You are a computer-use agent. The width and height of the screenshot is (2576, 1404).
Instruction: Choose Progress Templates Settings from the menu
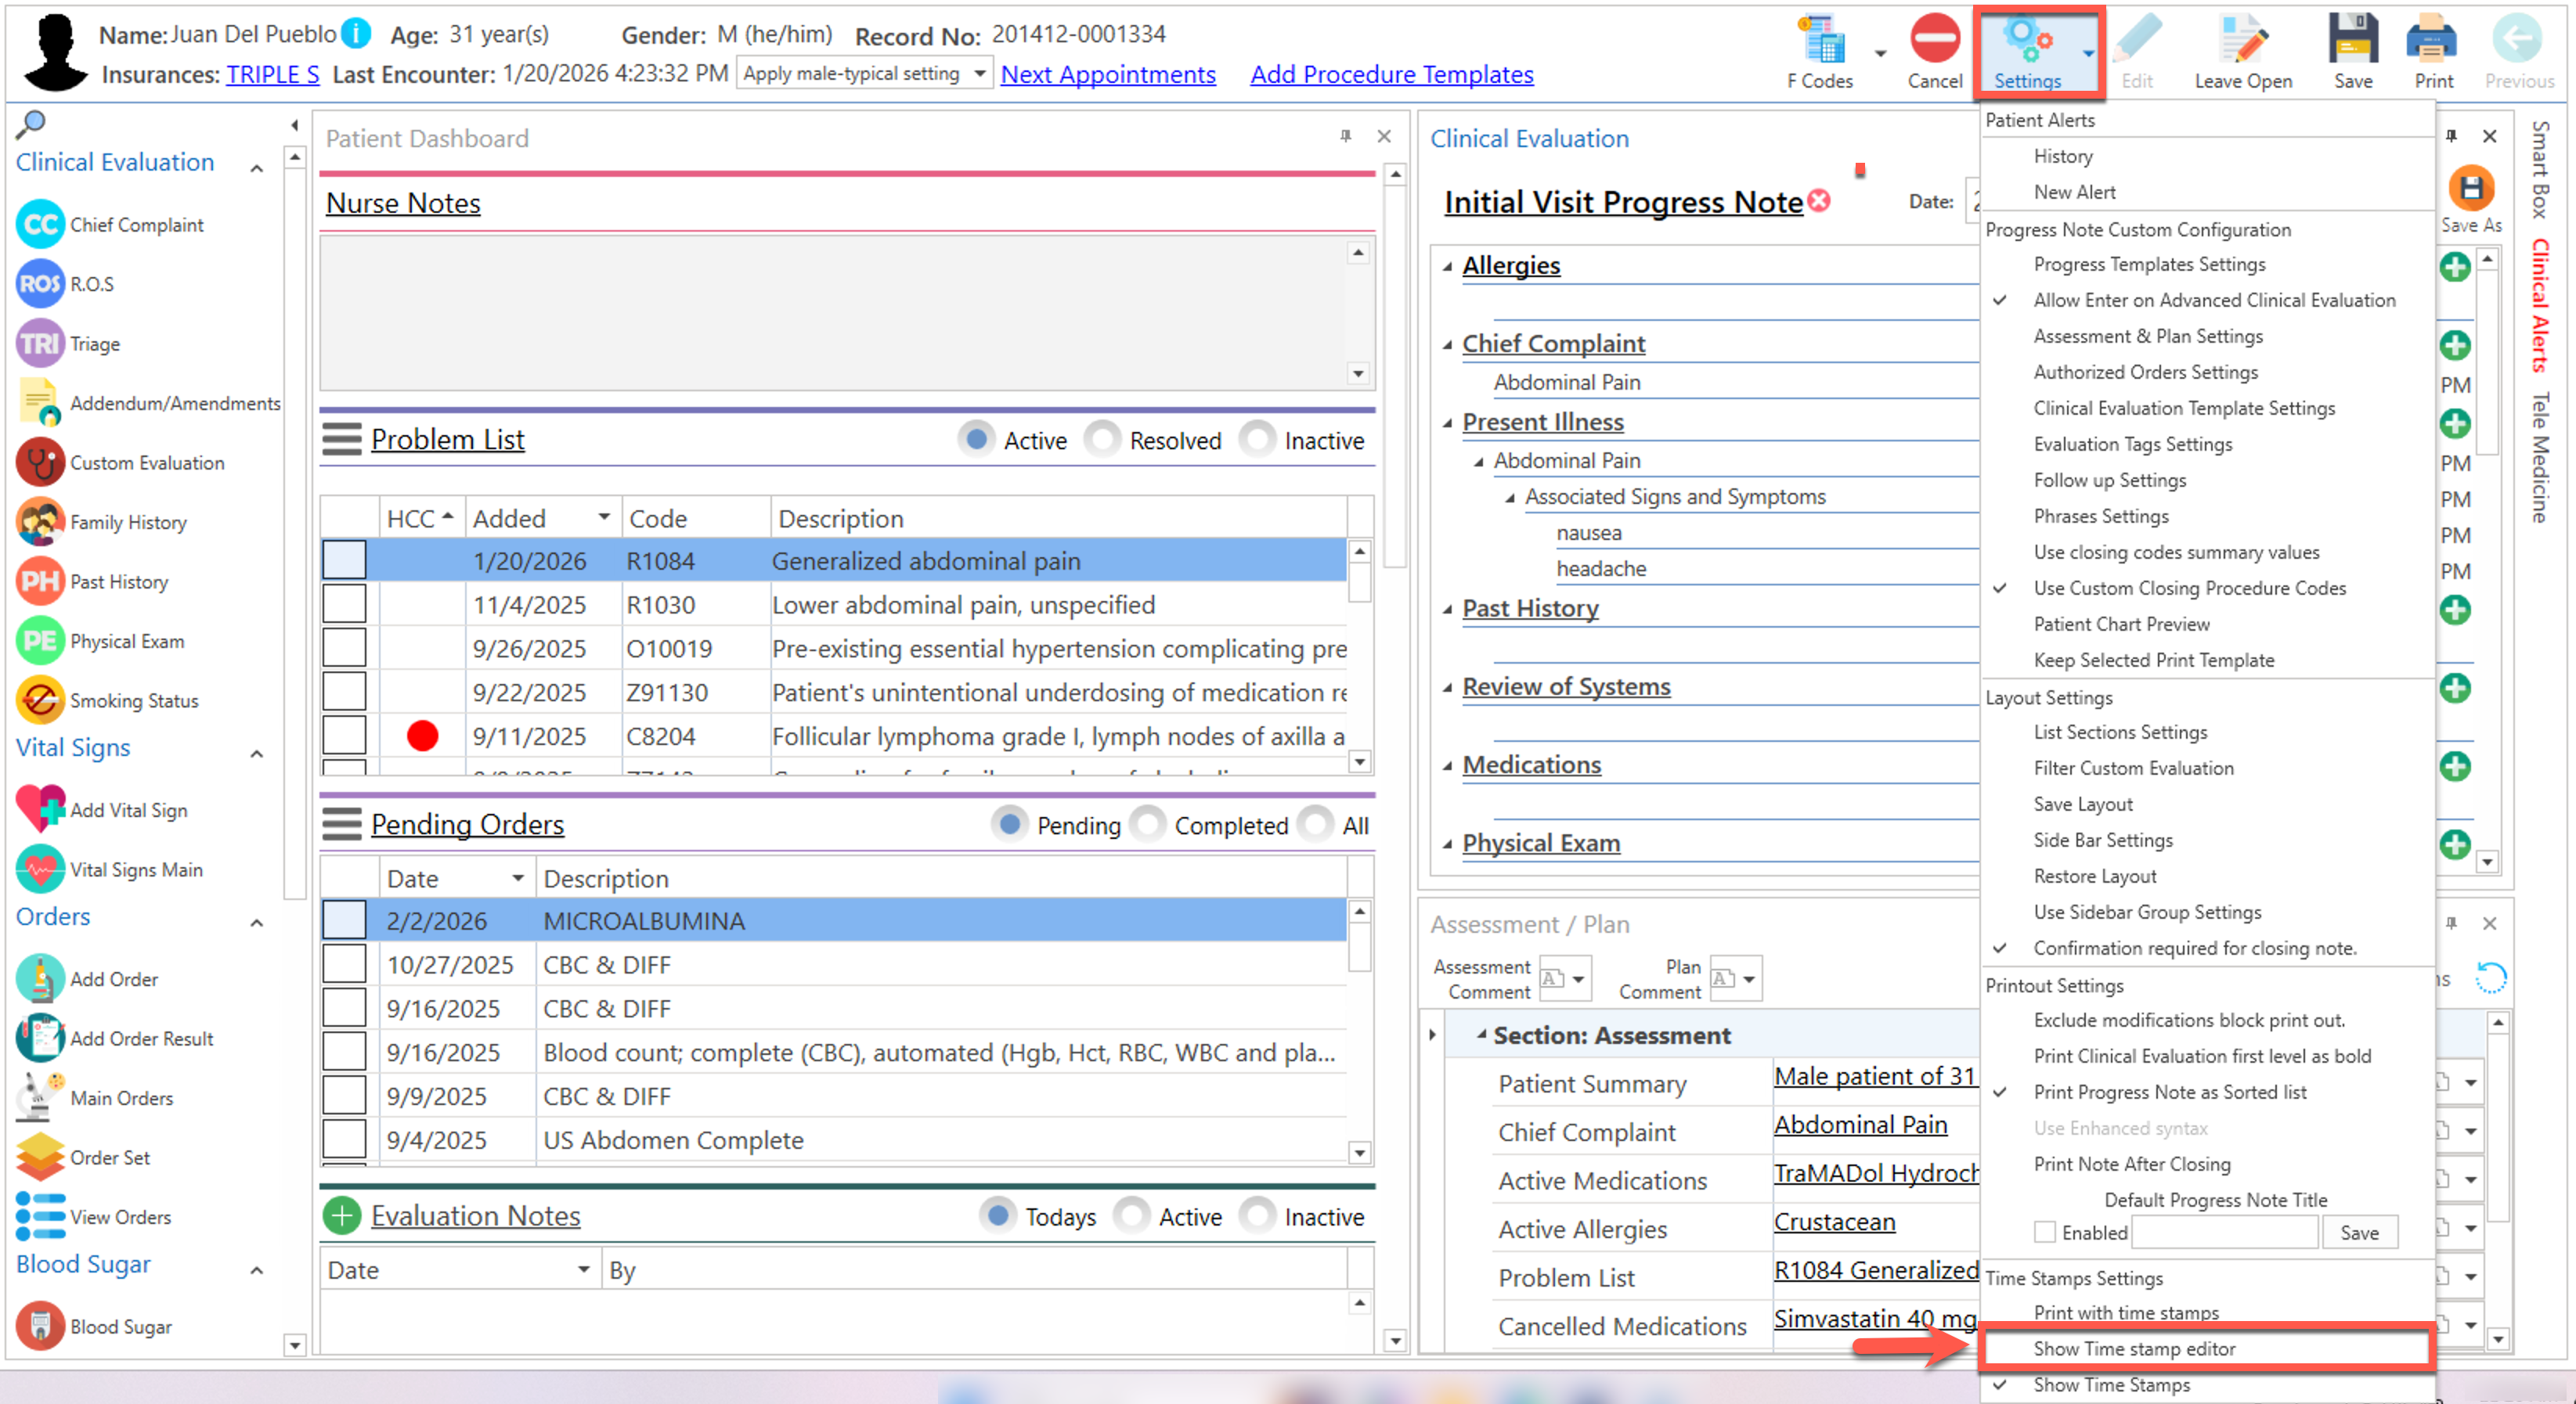(2149, 264)
